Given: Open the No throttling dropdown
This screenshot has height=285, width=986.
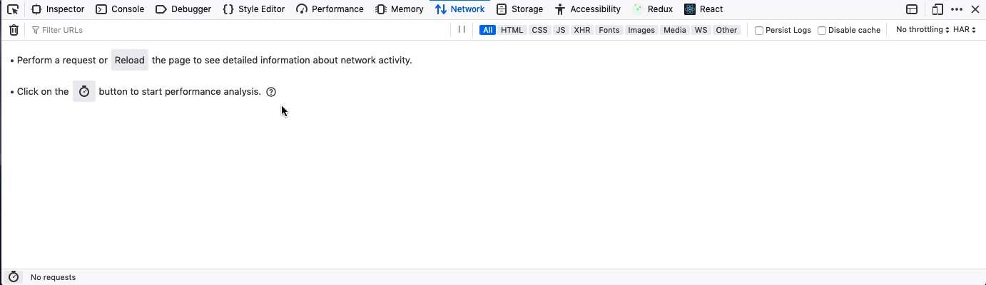Looking at the screenshot, I should tap(923, 30).
